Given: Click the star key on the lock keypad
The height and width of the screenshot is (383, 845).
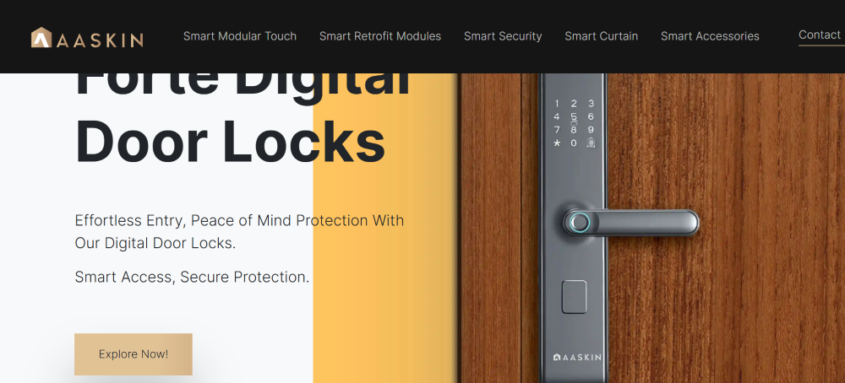Looking at the screenshot, I should point(557,143).
